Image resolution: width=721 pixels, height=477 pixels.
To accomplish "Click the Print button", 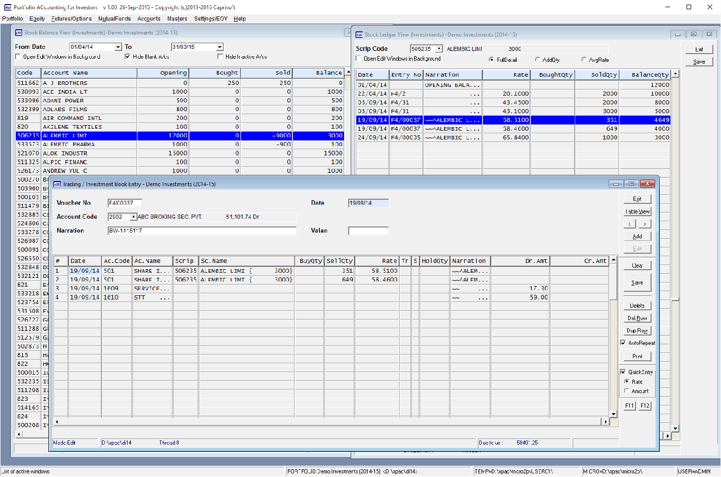I will 637,356.
